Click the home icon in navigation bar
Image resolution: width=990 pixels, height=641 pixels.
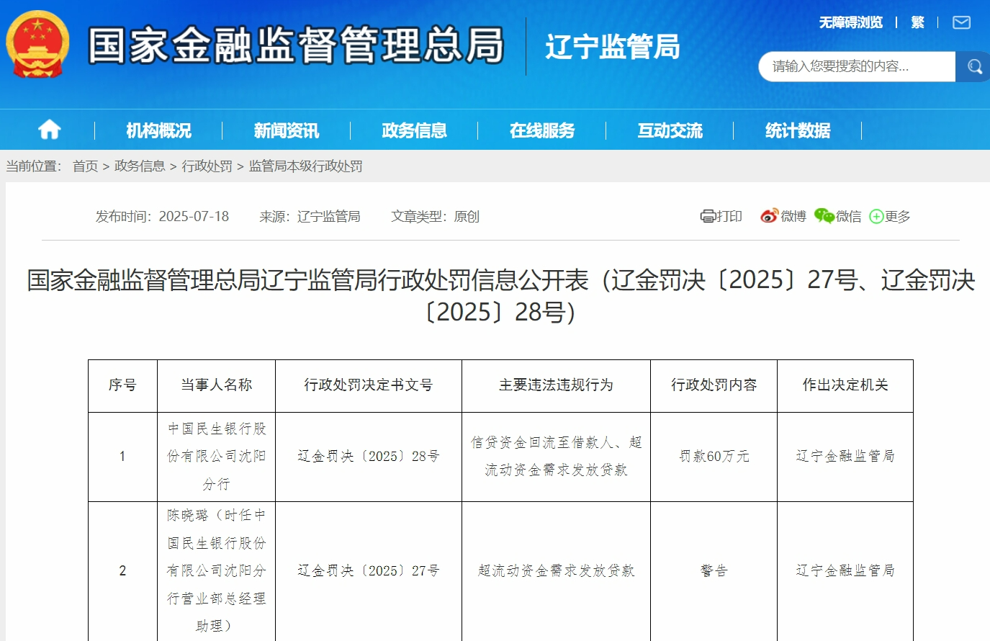click(x=49, y=130)
